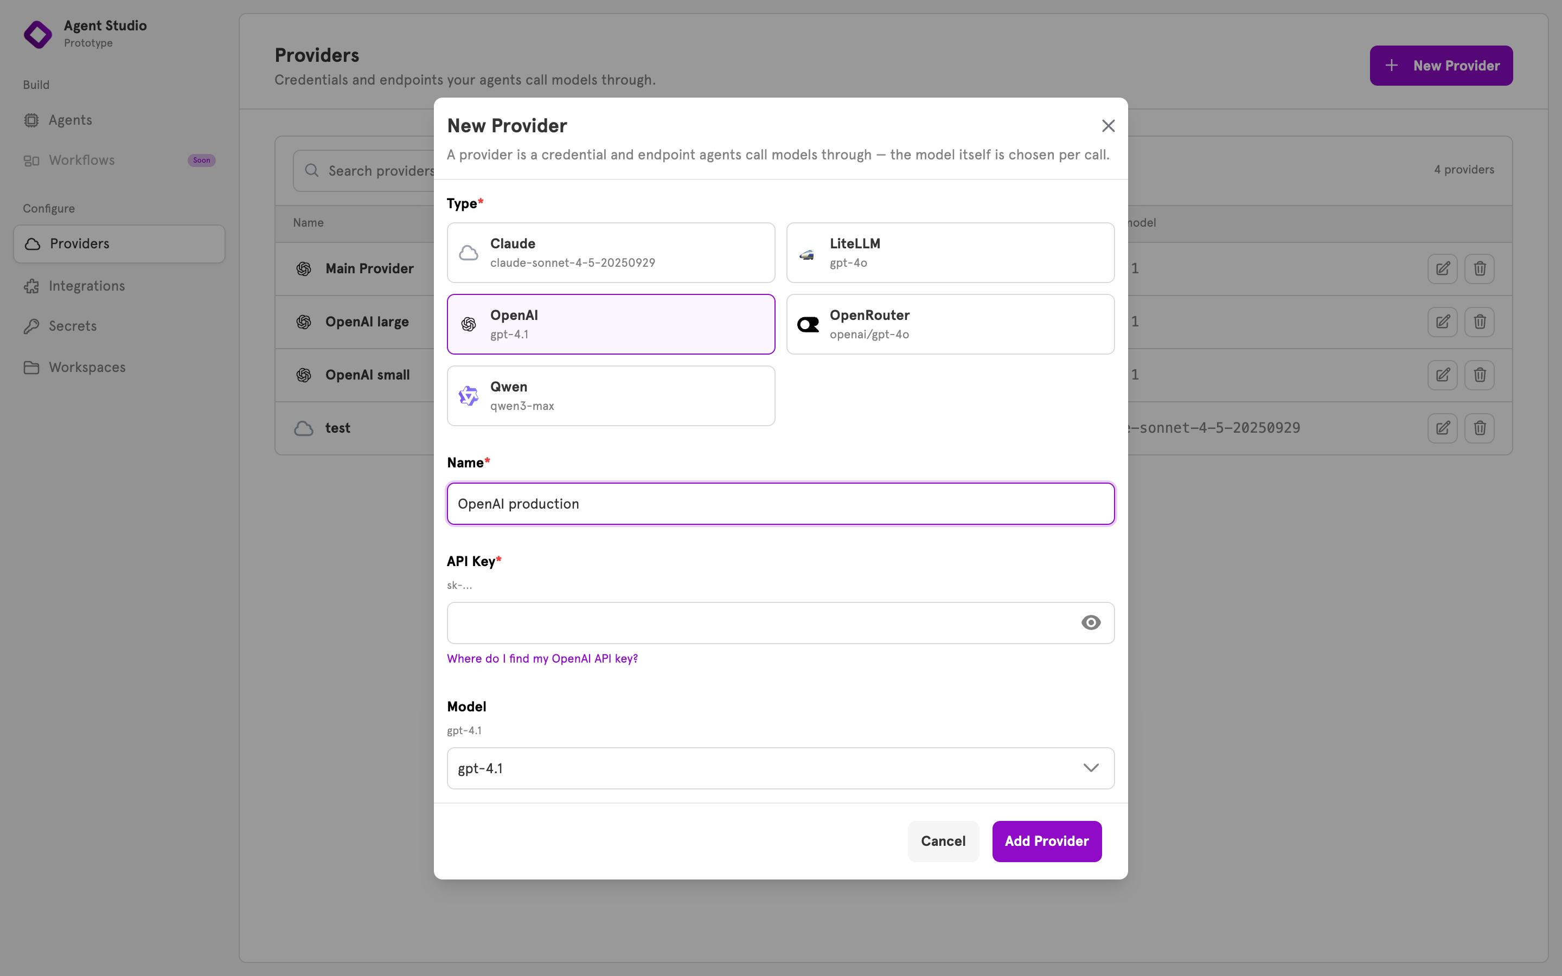Click the Agent Studio logo icon
1562x976 pixels.
[38, 34]
